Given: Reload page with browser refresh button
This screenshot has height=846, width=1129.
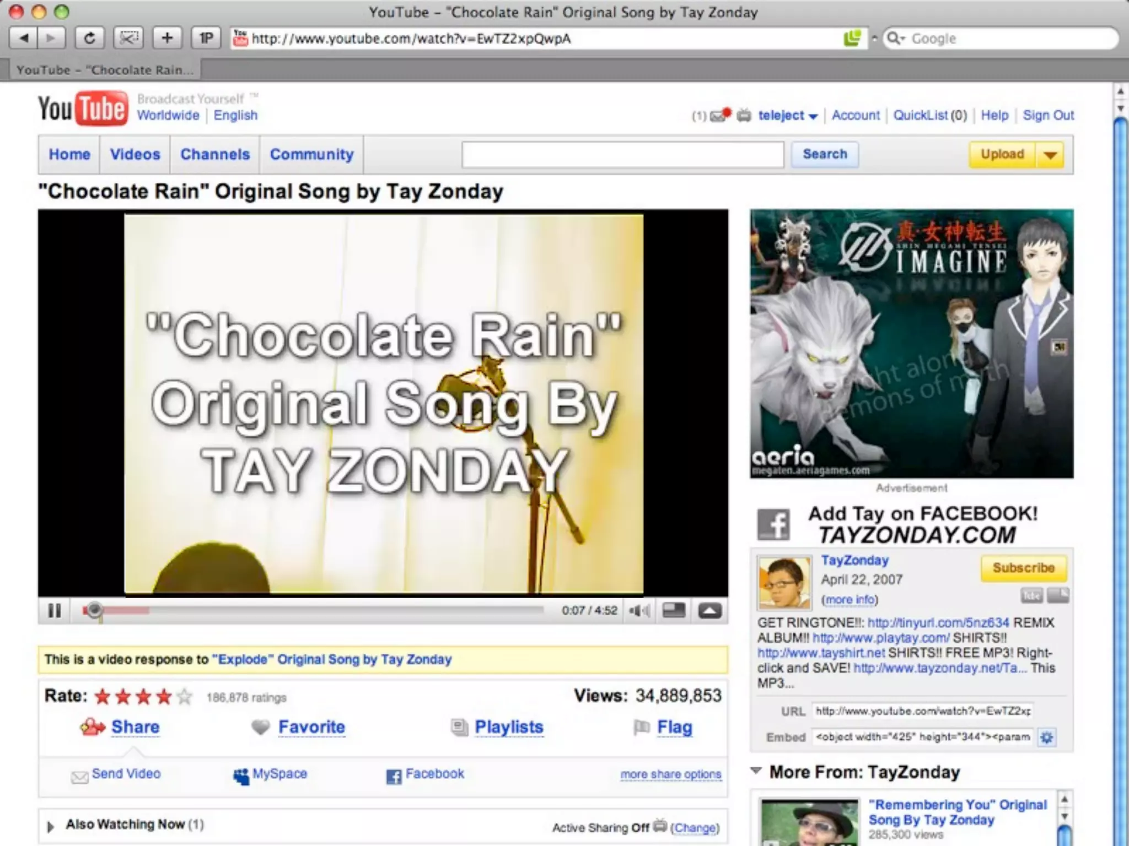Looking at the screenshot, I should 89,39.
